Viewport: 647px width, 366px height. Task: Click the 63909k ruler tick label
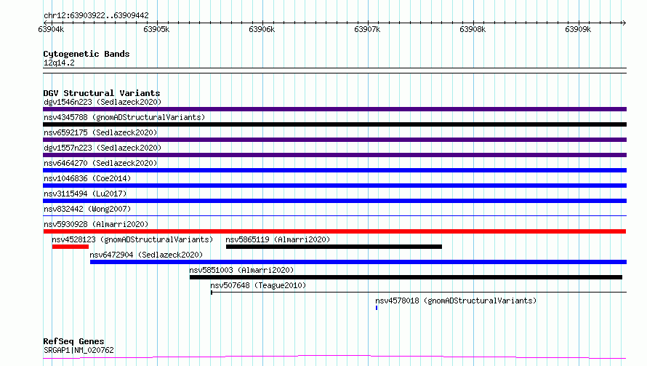pos(578,29)
